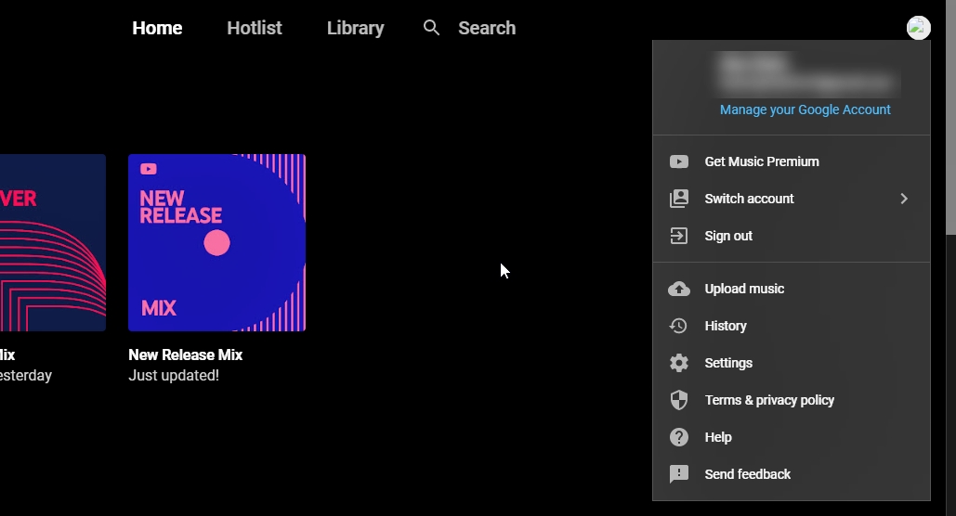Go to the Hotlist tab
The image size is (956, 516).
tap(254, 28)
